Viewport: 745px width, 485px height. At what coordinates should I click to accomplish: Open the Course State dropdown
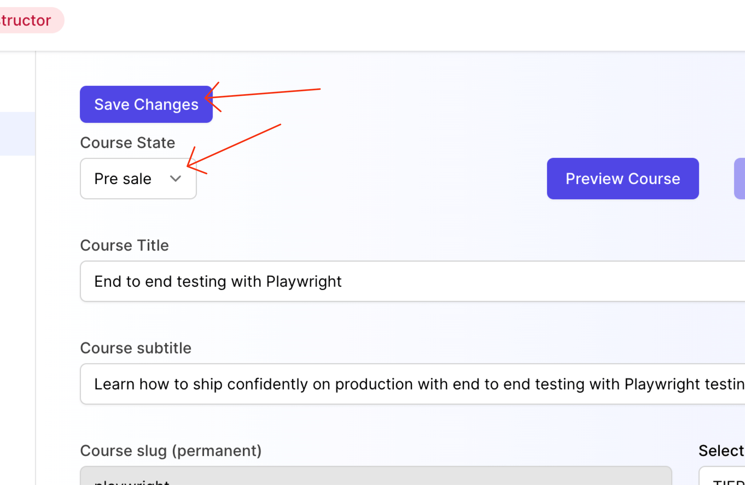click(x=138, y=178)
